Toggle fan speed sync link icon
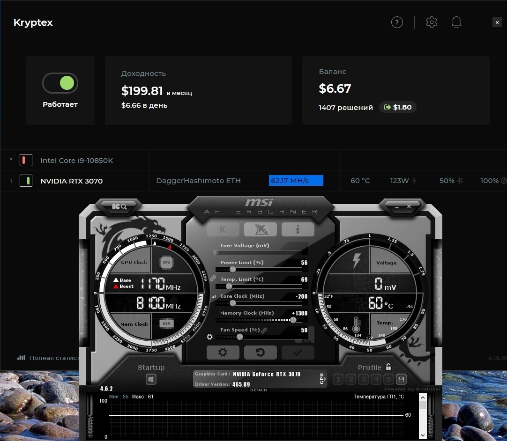The width and height of the screenshot is (507, 441). (x=264, y=330)
